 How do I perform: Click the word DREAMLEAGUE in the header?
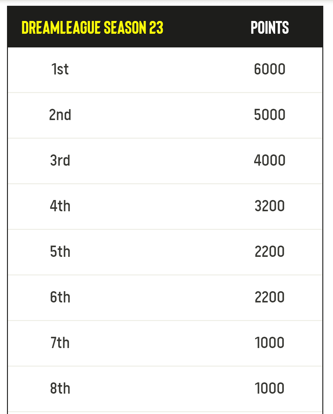click(x=61, y=28)
